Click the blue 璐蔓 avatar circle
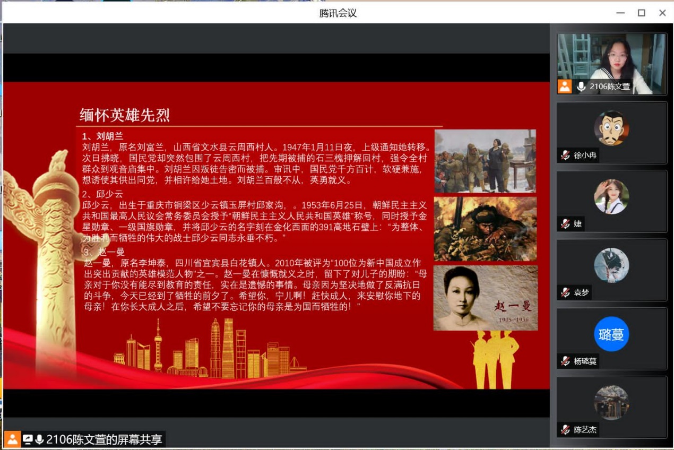This screenshot has width=674, height=450. point(611,334)
